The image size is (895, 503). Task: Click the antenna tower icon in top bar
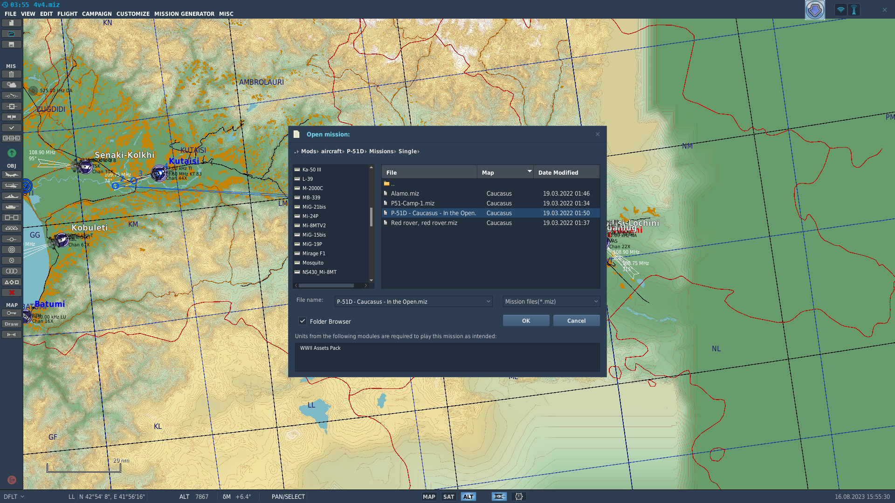[854, 10]
